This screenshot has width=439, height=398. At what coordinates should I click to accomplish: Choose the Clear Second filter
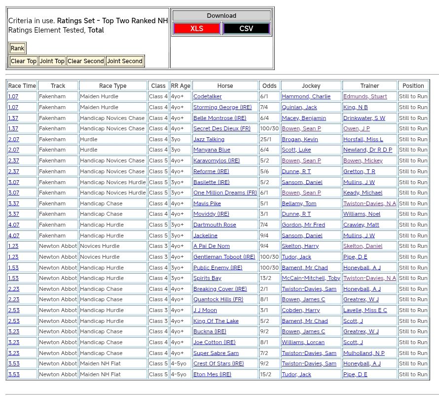pyautogui.click(x=85, y=61)
